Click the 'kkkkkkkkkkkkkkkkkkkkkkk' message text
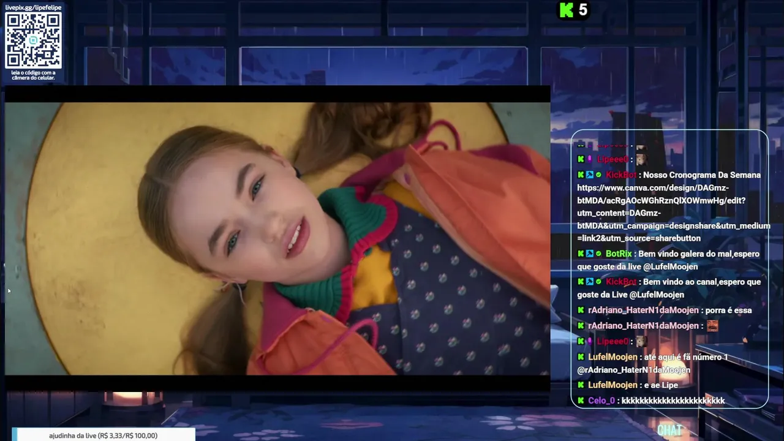 (673, 401)
